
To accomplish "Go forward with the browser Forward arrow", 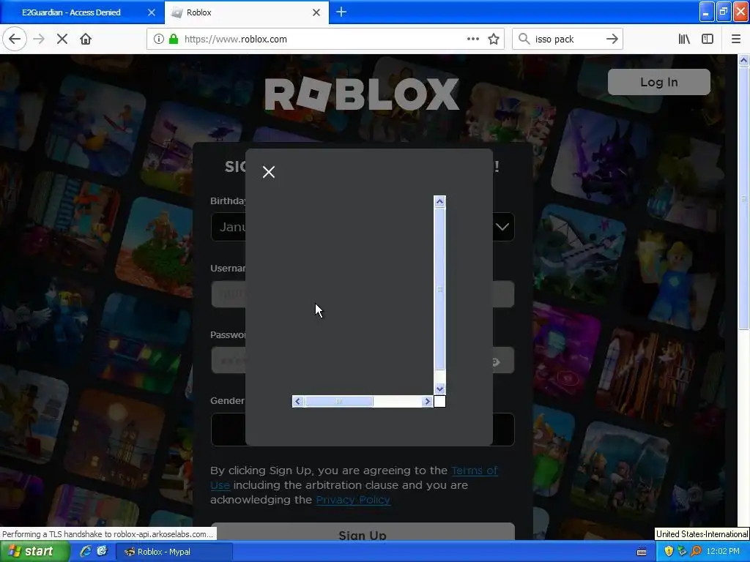I will click(x=39, y=40).
